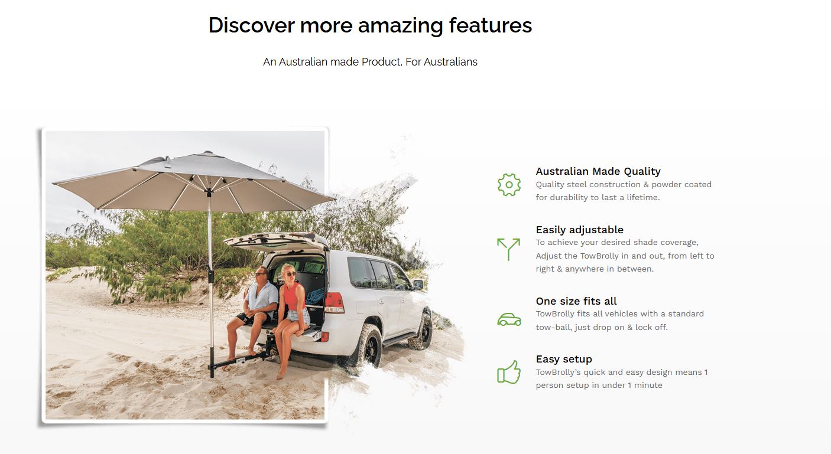The image size is (831, 454).
Task: Click the open rear hatch of the vehicle
Action: pos(276,240)
